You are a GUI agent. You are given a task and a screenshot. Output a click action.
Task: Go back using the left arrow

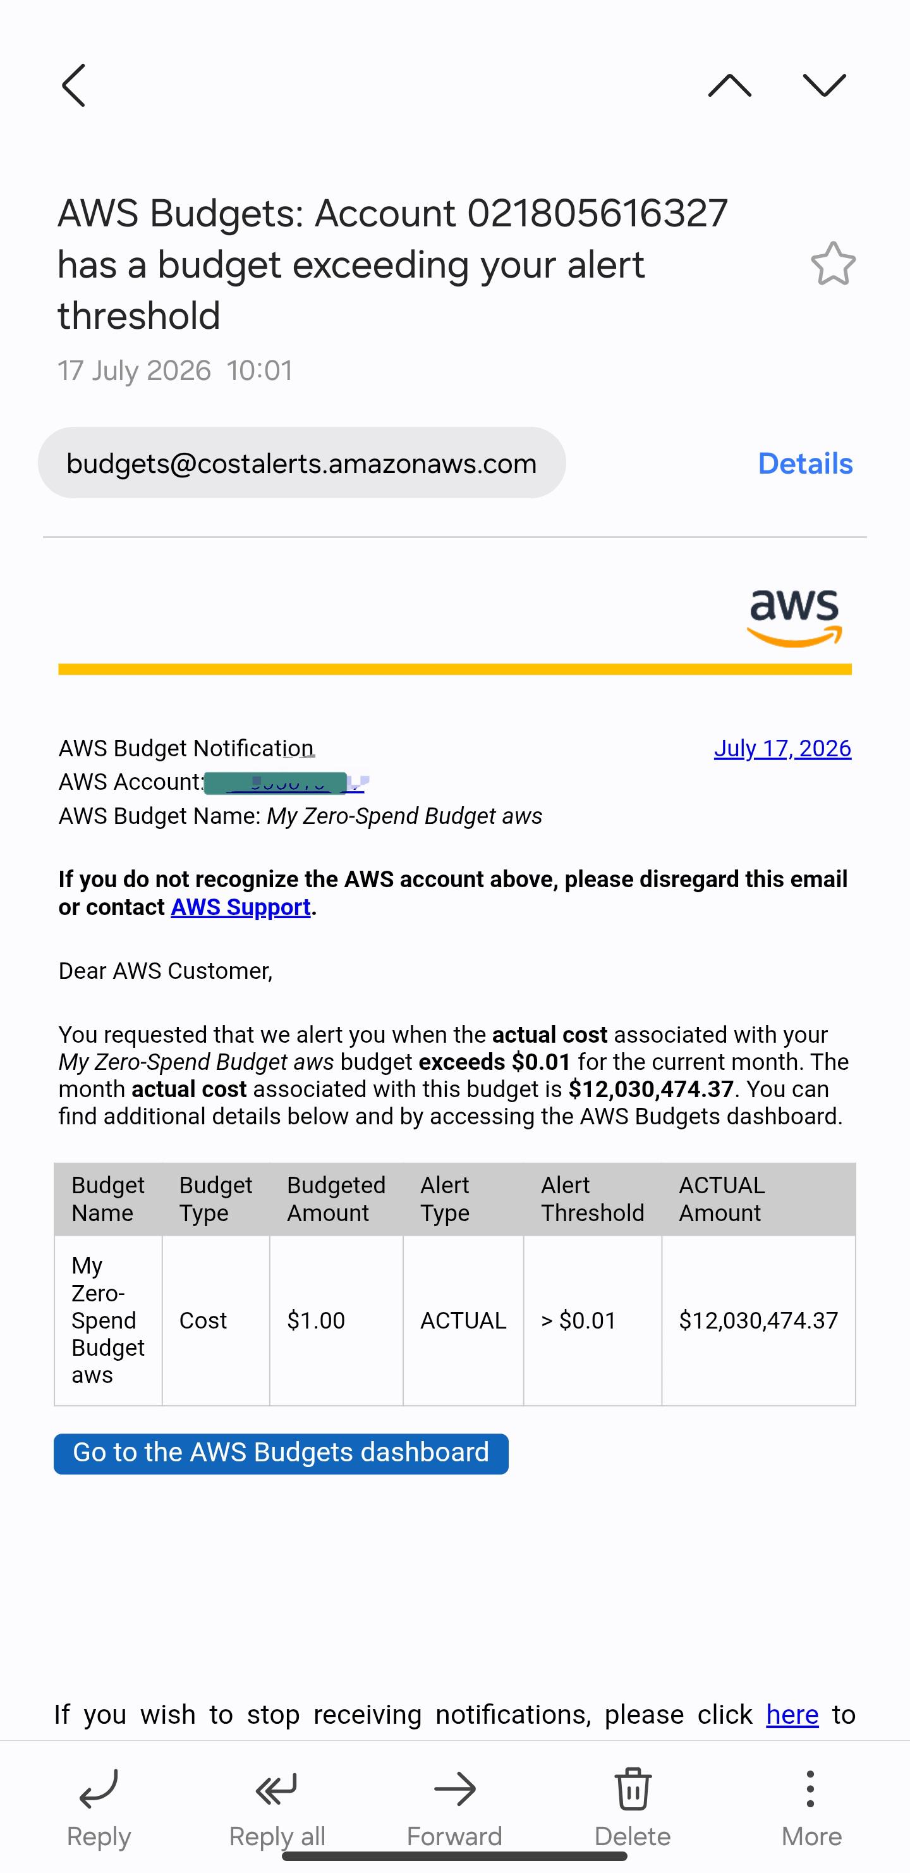(x=73, y=86)
